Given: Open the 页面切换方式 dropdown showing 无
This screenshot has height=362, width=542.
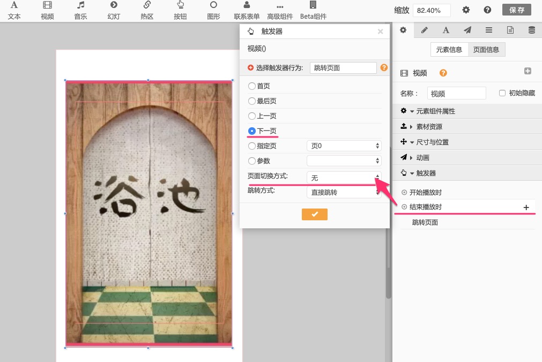Looking at the screenshot, I should pyautogui.click(x=344, y=178).
